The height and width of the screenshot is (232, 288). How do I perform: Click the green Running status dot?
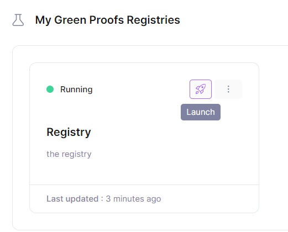[x=50, y=89]
